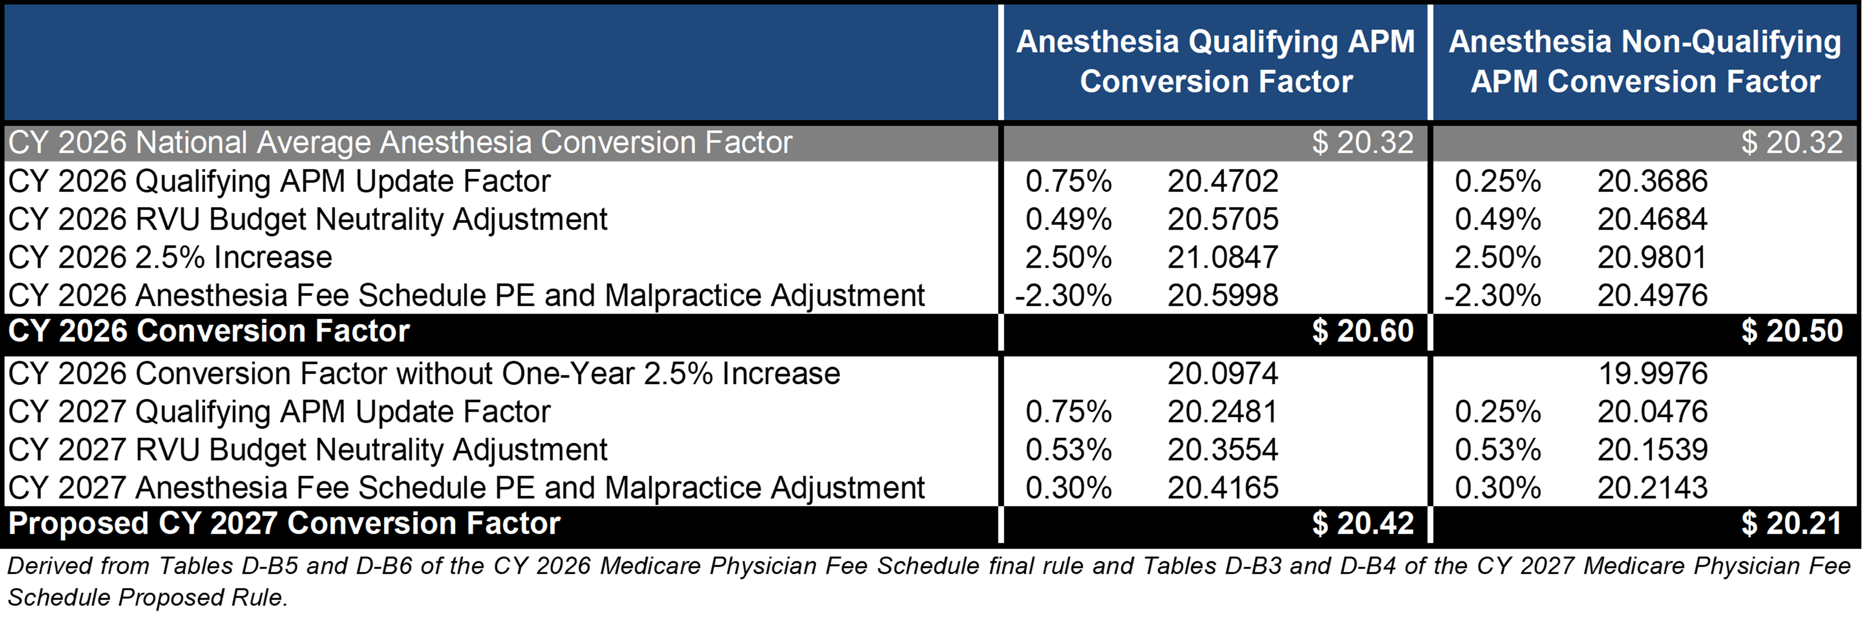Click the -2.30% cell in the qualifying column
Viewport: 1862px width, 617px height.
click(1063, 295)
